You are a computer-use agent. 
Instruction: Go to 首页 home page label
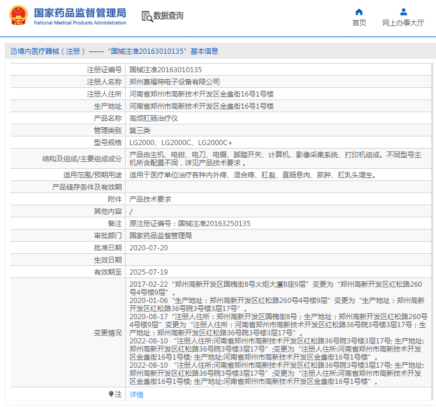(x=359, y=23)
